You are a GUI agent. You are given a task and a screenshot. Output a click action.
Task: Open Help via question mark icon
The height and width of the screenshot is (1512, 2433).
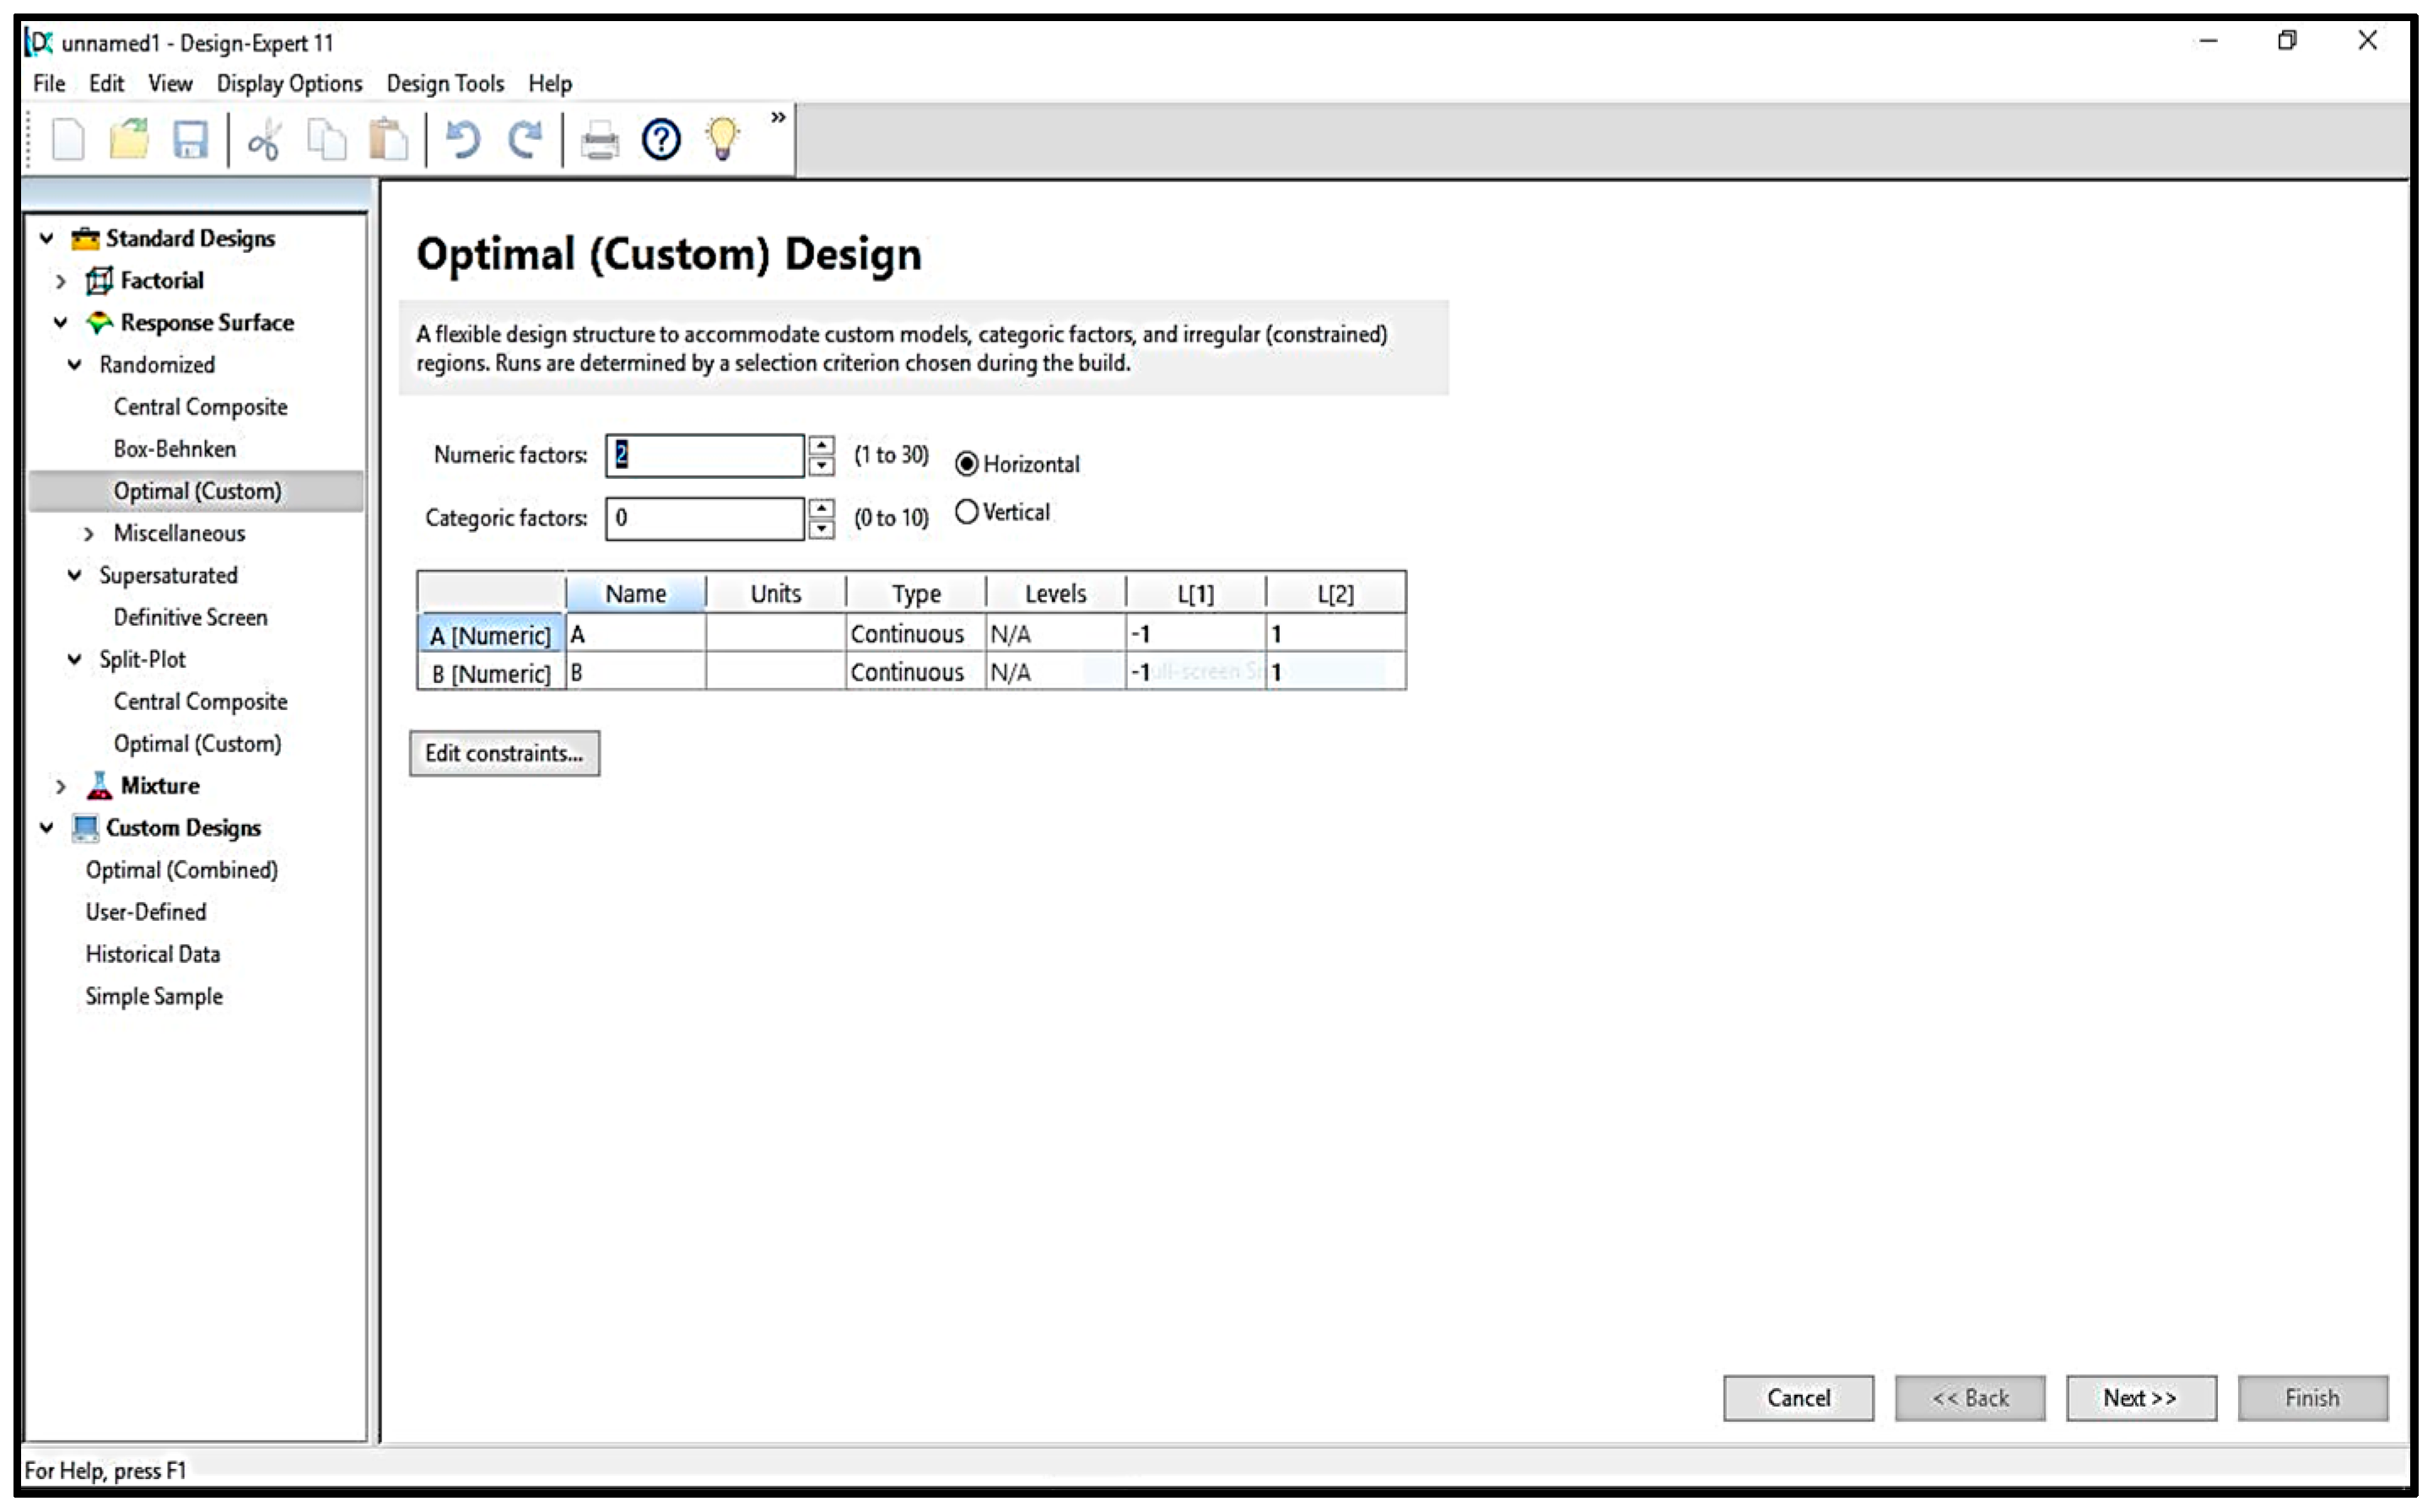click(x=661, y=140)
